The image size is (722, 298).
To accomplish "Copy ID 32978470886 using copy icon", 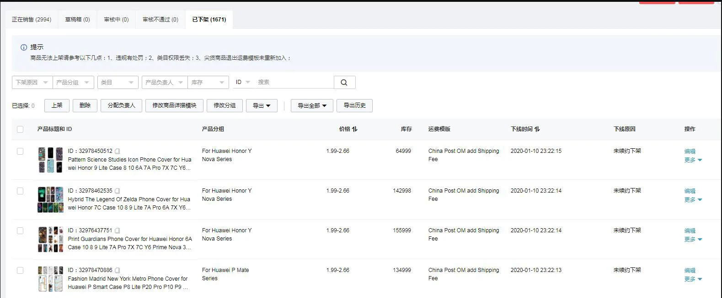I will [x=118, y=270].
